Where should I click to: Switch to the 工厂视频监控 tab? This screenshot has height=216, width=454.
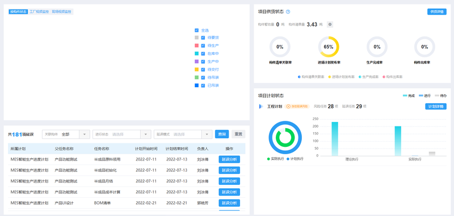point(39,12)
